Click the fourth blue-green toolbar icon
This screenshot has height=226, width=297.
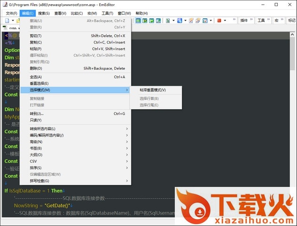point(158,21)
